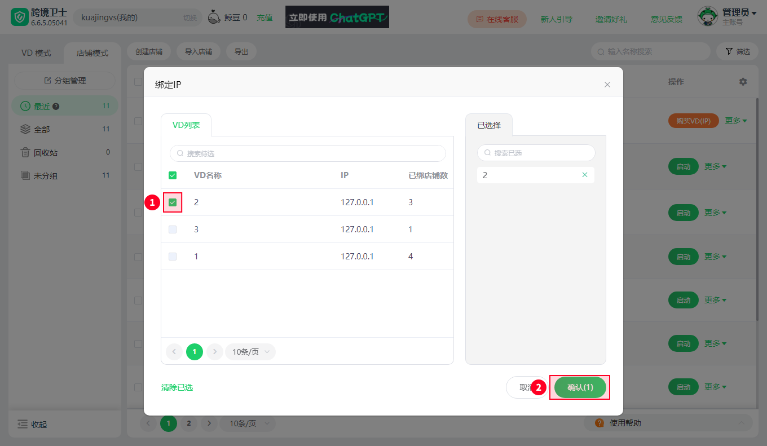Click the whale 鲸豆 icon

coord(214,17)
